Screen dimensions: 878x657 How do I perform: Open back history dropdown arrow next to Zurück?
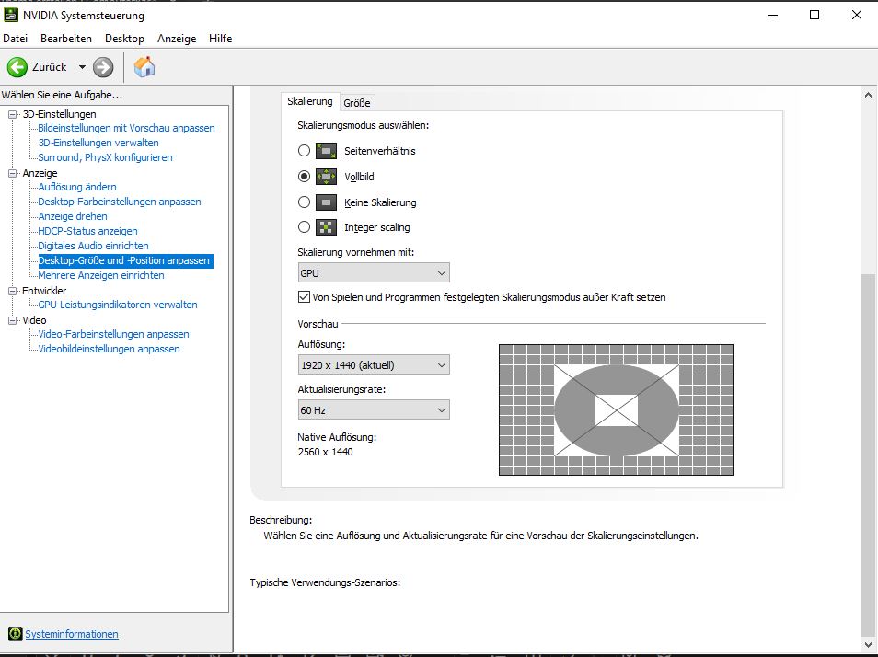tap(82, 67)
